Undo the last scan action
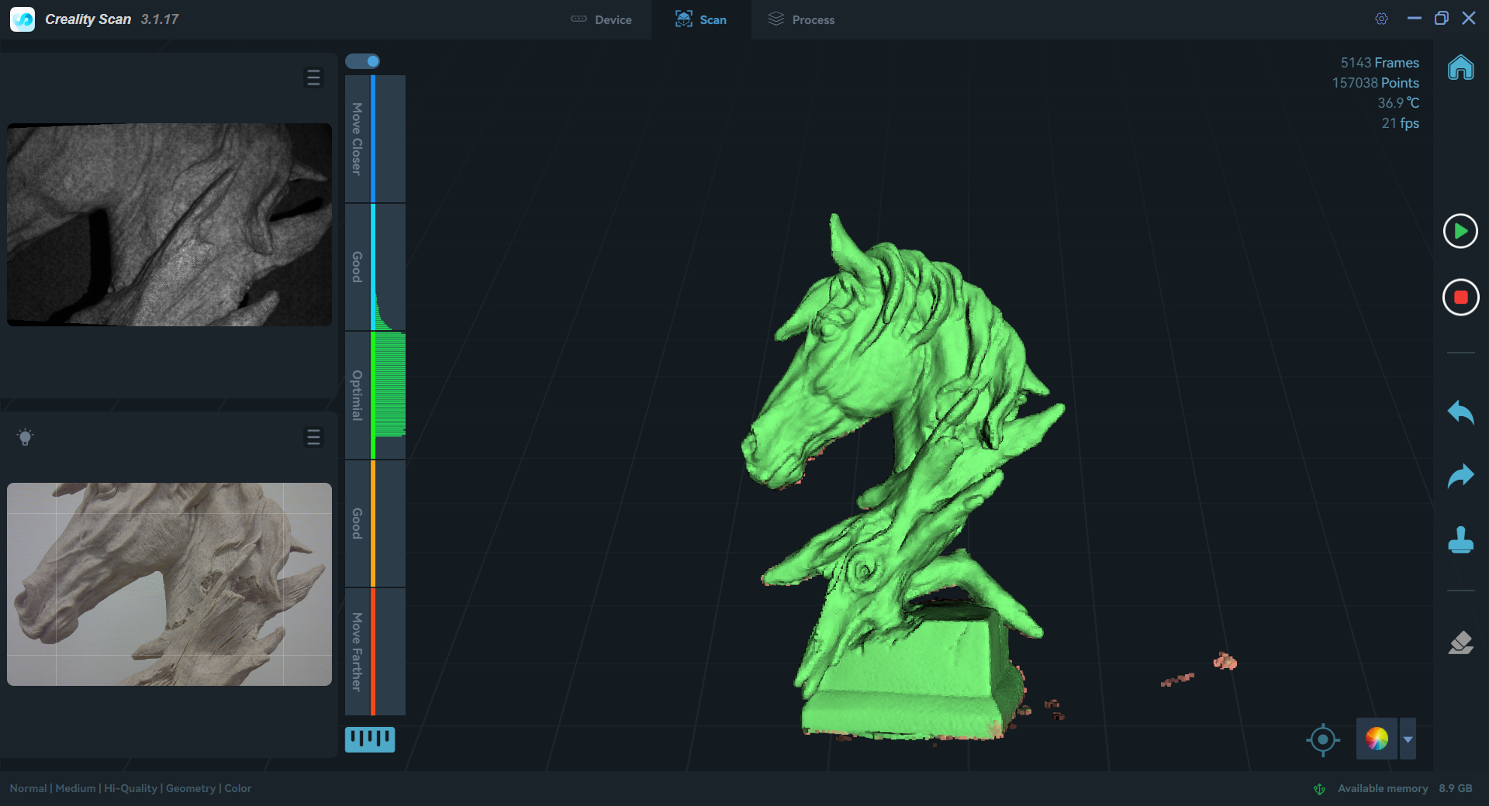 (x=1461, y=412)
